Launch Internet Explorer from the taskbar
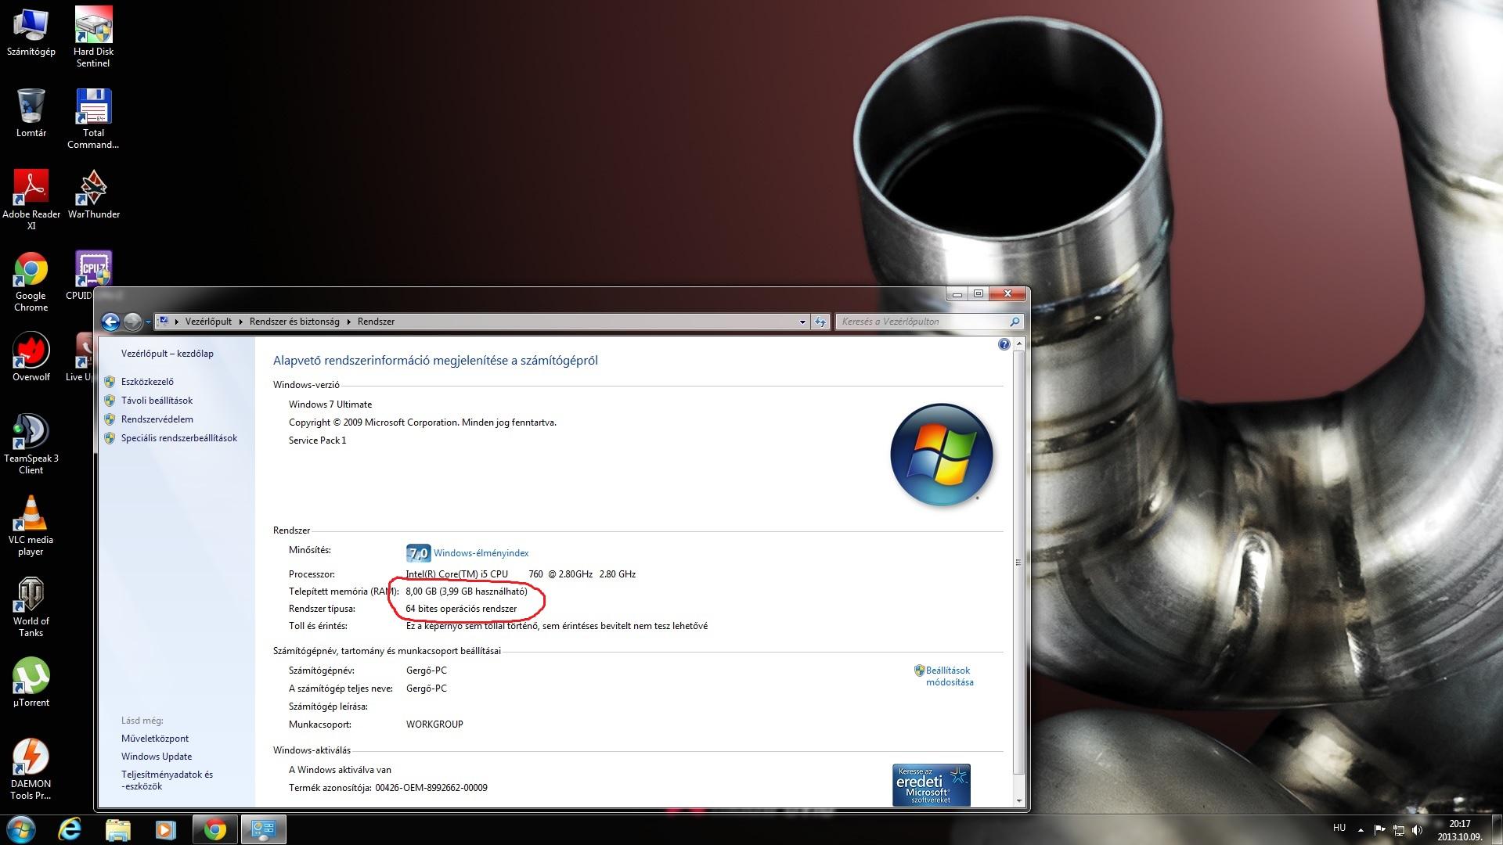The image size is (1503, 845). (x=70, y=829)
